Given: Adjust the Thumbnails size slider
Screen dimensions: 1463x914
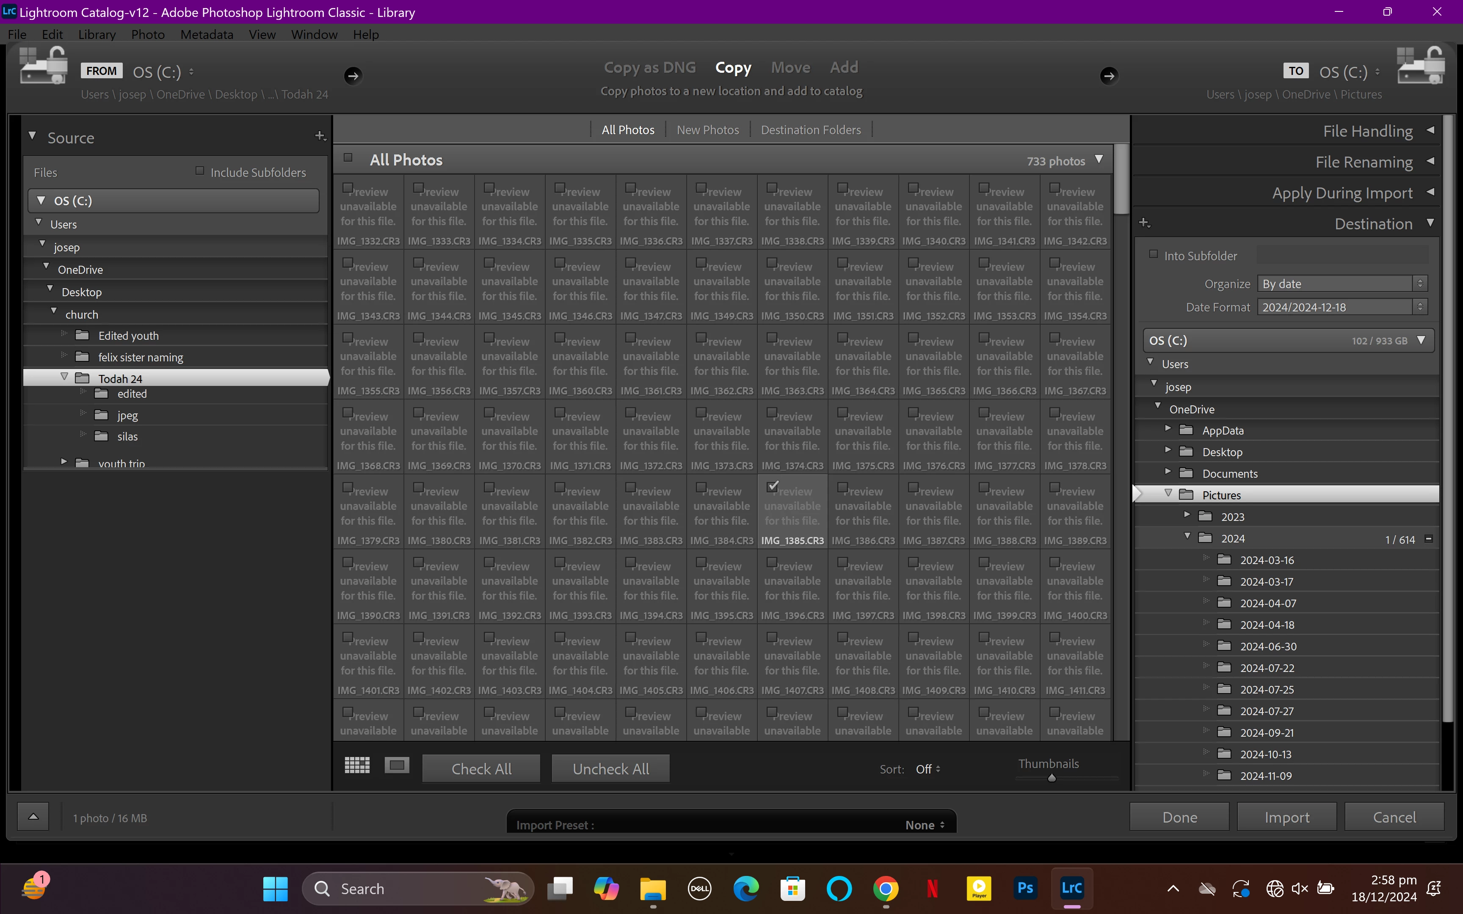Looking at the screenshot, I should click(x=1052, y=778).
